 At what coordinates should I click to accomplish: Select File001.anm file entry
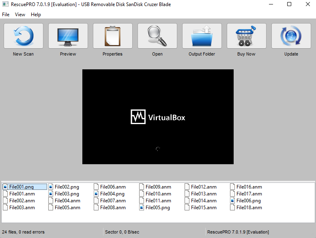[22, 194]
